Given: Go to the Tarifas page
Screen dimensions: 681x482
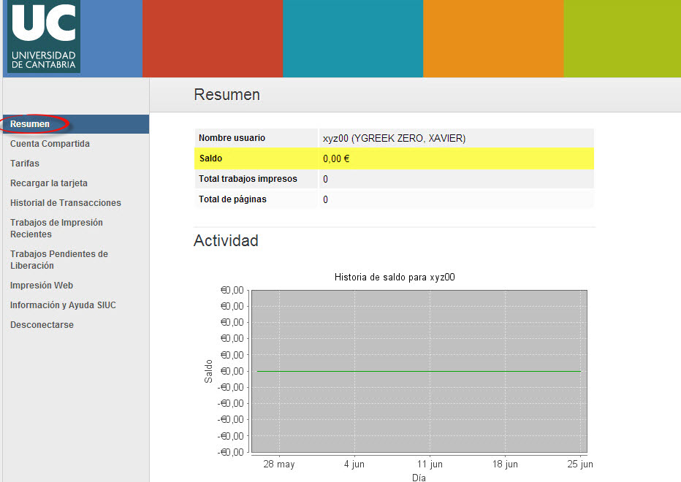Looking at the screenshot, I should pos(25,164).
